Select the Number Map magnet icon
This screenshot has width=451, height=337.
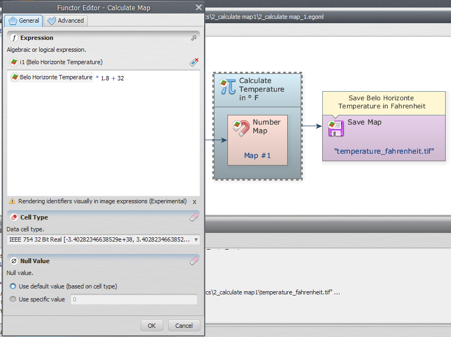click(x=240, y=128)
